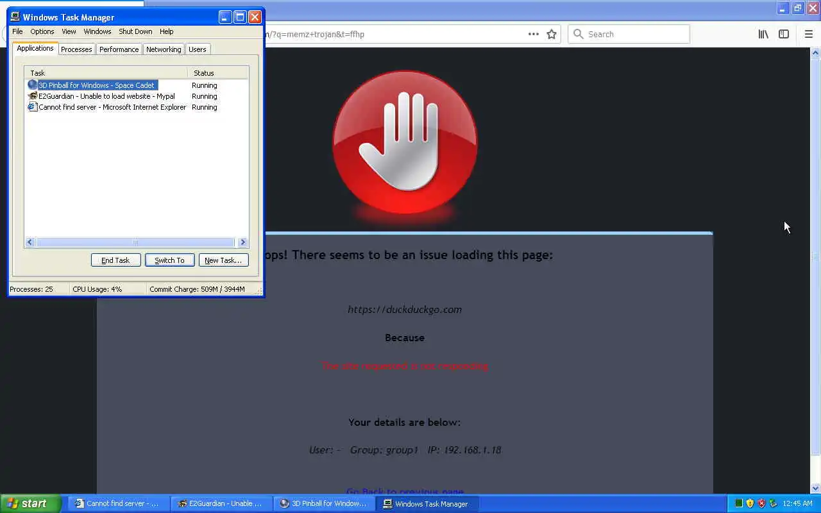
Task: Bookmark this page with the star icon
Action: [552, 34]
